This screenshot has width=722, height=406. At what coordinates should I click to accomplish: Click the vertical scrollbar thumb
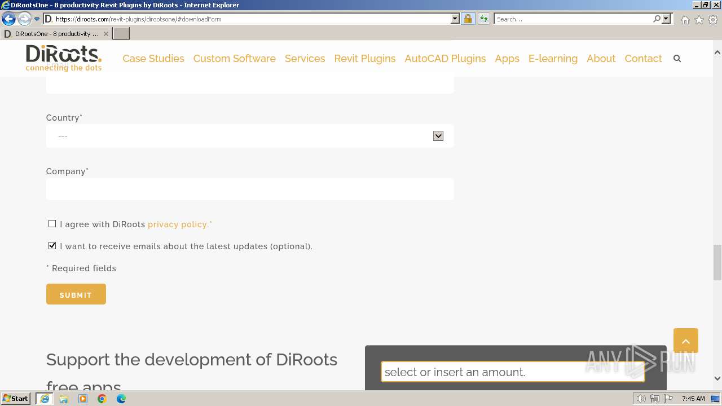pos(717,262)
